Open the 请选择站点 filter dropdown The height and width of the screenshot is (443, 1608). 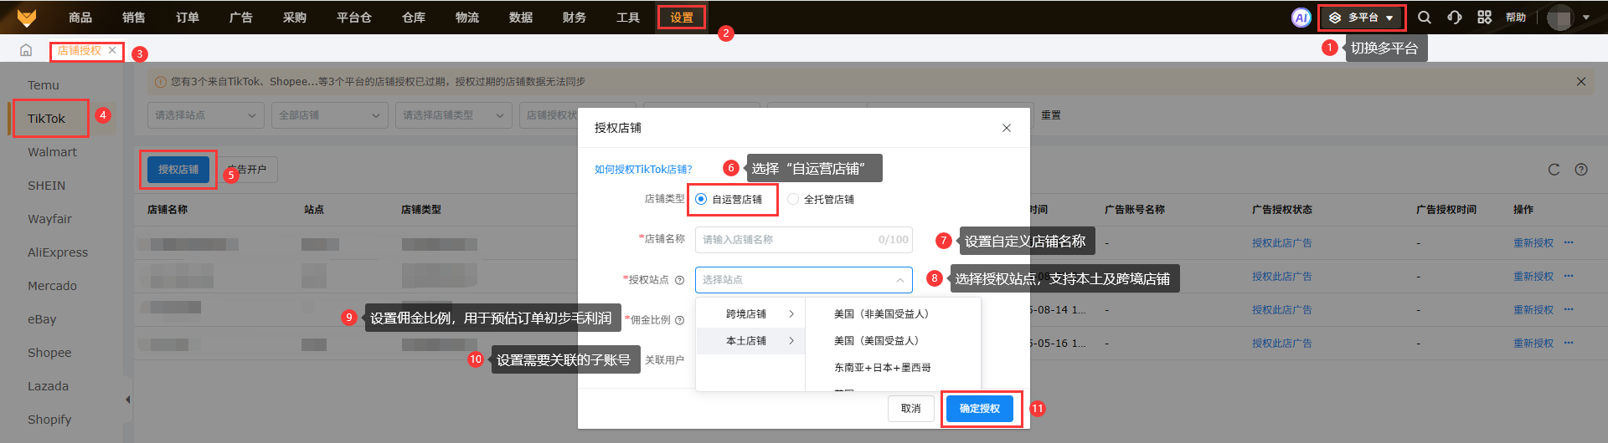click(206, 115)
